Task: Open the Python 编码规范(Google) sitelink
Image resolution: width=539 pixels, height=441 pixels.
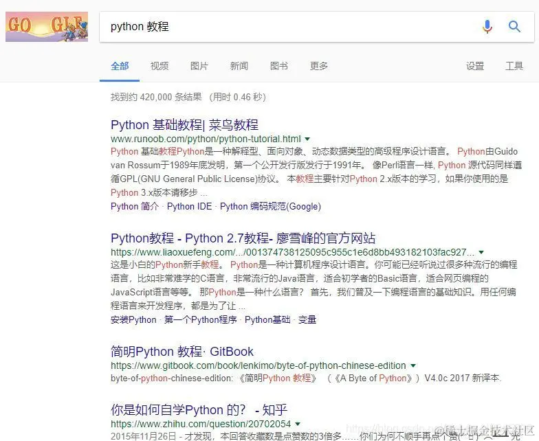Action: tap(270, 206)
